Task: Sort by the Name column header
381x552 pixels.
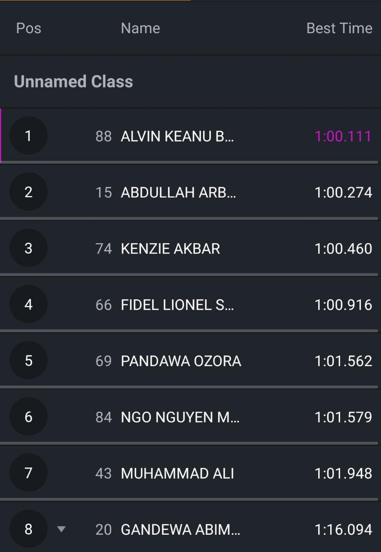Action: click(x=140, y=28)
